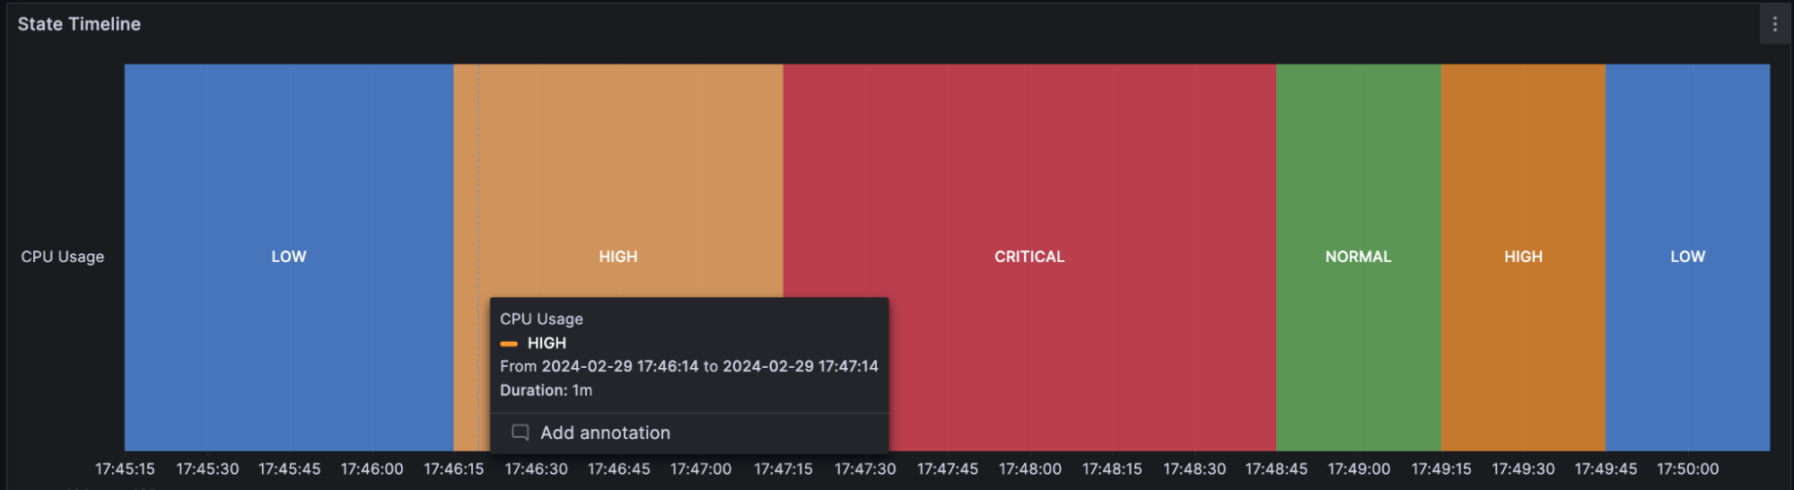Select the light orange HIGH state segment

618,179
